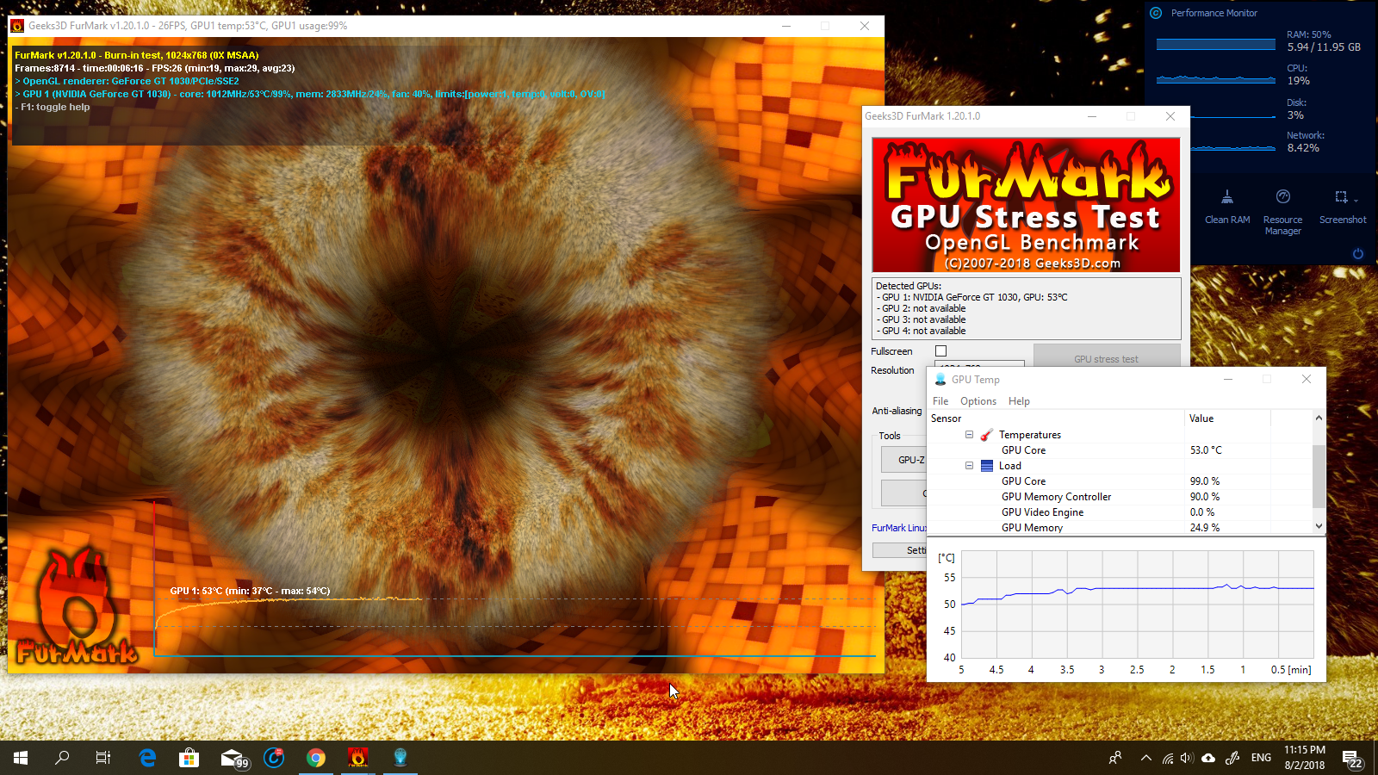Screen dimensions: 1378x775
Task: Click the GPU Temp window title icon
Action: (x=940, y=379)
